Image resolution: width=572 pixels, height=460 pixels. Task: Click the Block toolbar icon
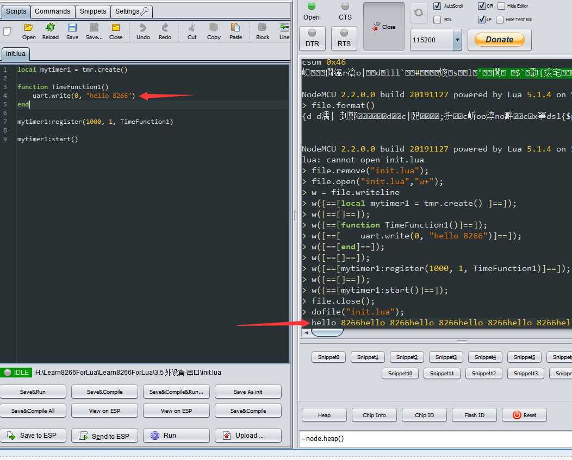coord(263,31)
